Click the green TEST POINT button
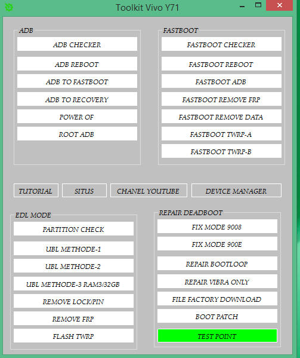The height and width of the screenshot is (358, 300). [217, 336]
